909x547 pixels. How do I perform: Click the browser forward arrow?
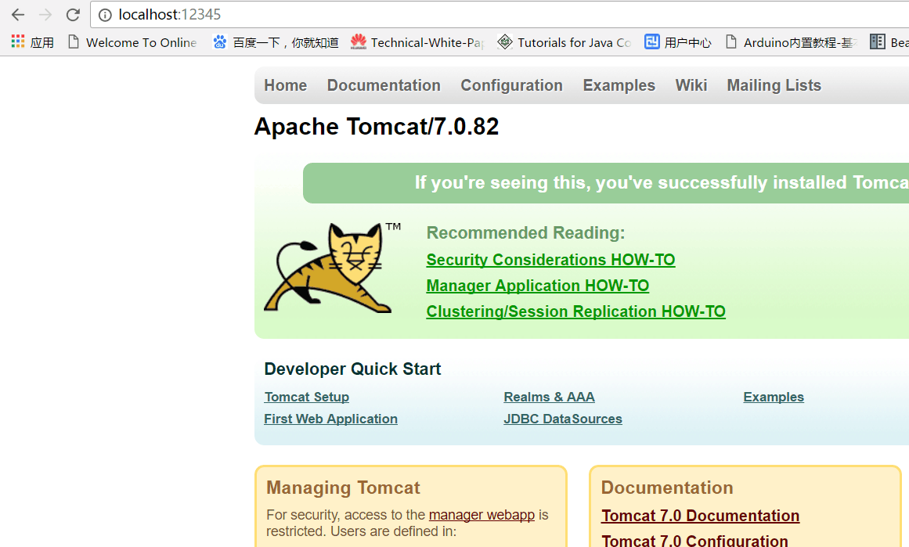coord(45,15)
